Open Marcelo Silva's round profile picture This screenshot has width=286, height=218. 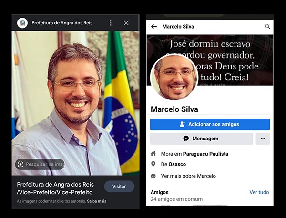tap(174, 77)
